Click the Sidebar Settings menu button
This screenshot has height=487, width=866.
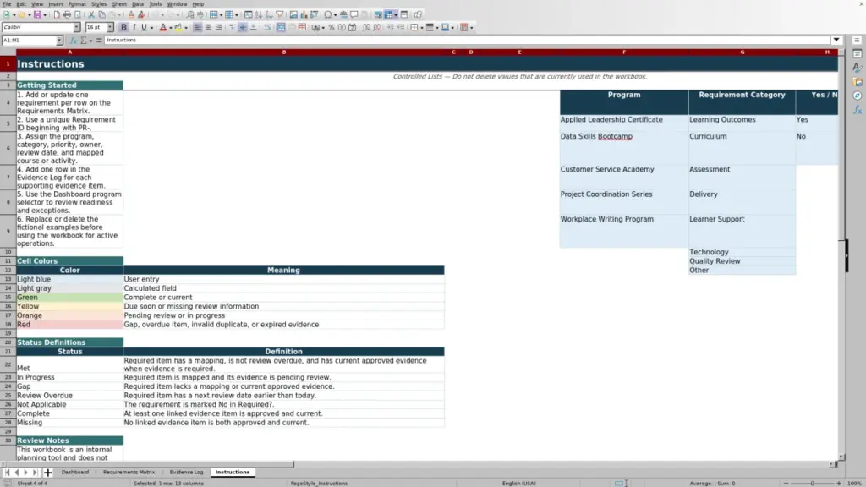click(x=857, y=40)
